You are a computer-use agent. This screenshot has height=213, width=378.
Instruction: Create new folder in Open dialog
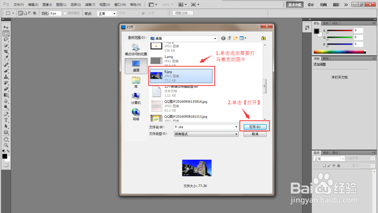235,38
